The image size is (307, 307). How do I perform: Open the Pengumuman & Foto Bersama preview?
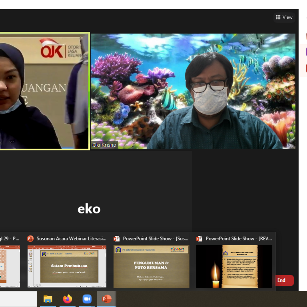(151, 266)
